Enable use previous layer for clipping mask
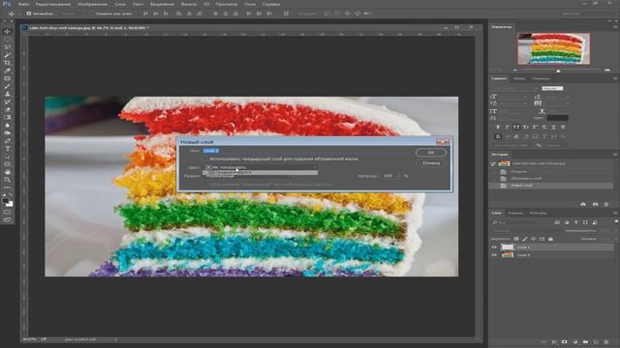 coord(205,159)
